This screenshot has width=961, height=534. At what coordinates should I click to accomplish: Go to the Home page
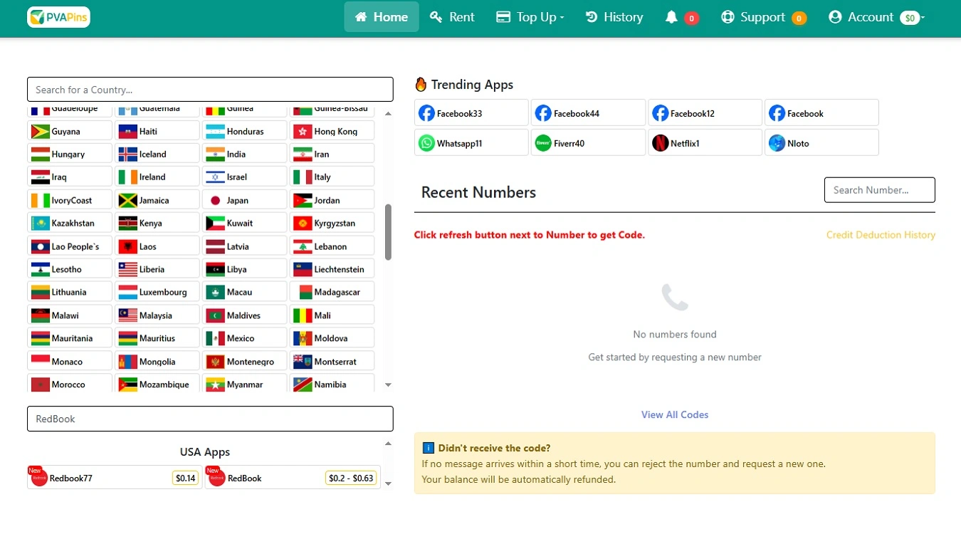[382, 17]
